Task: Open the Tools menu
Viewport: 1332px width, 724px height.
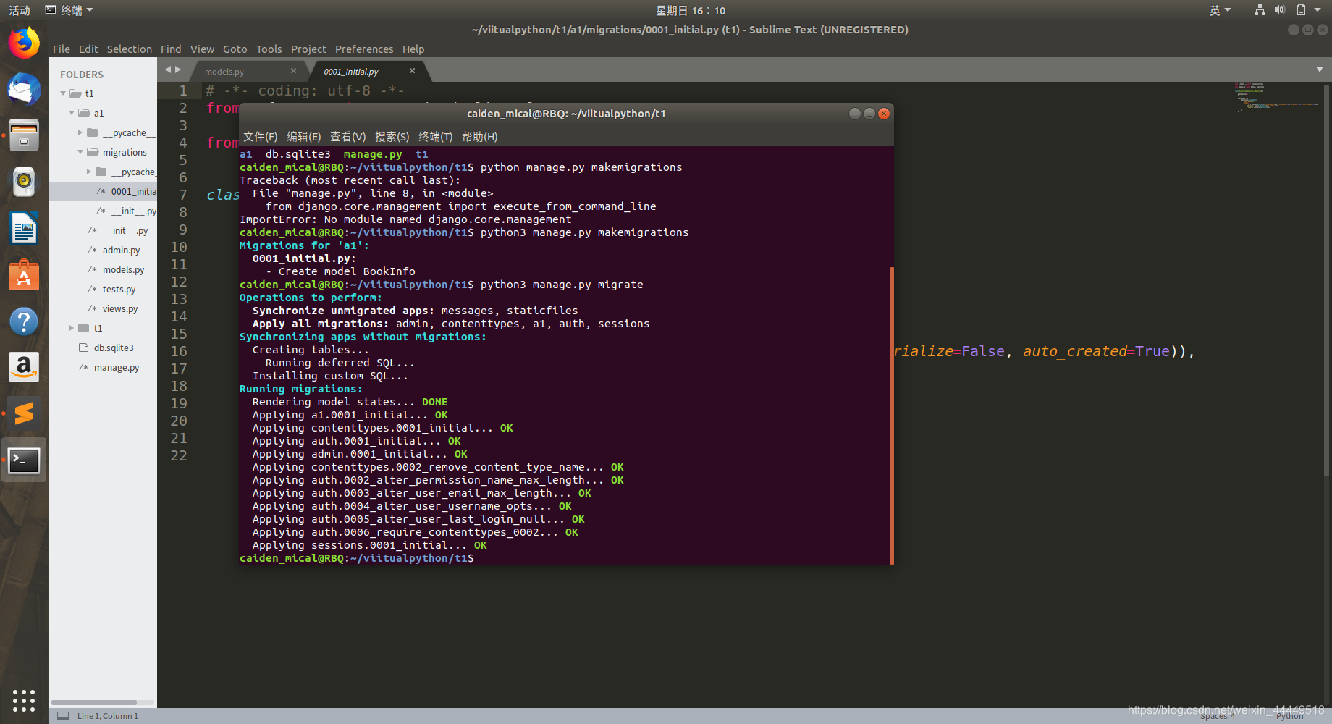Action: [x=269, y=49]
